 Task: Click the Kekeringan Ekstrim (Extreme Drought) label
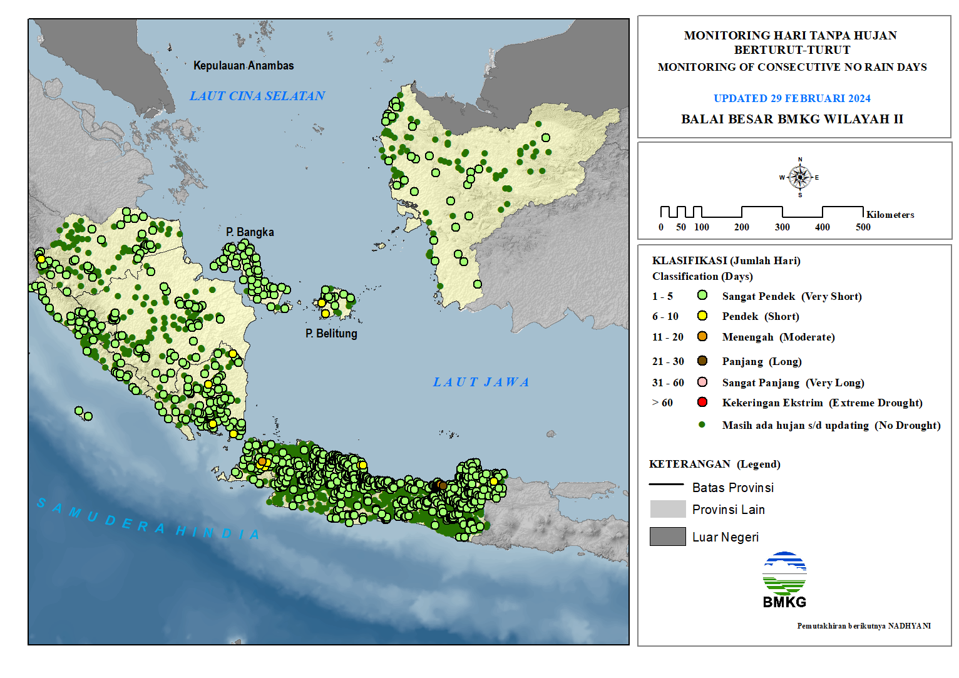(x=823, y=403)
